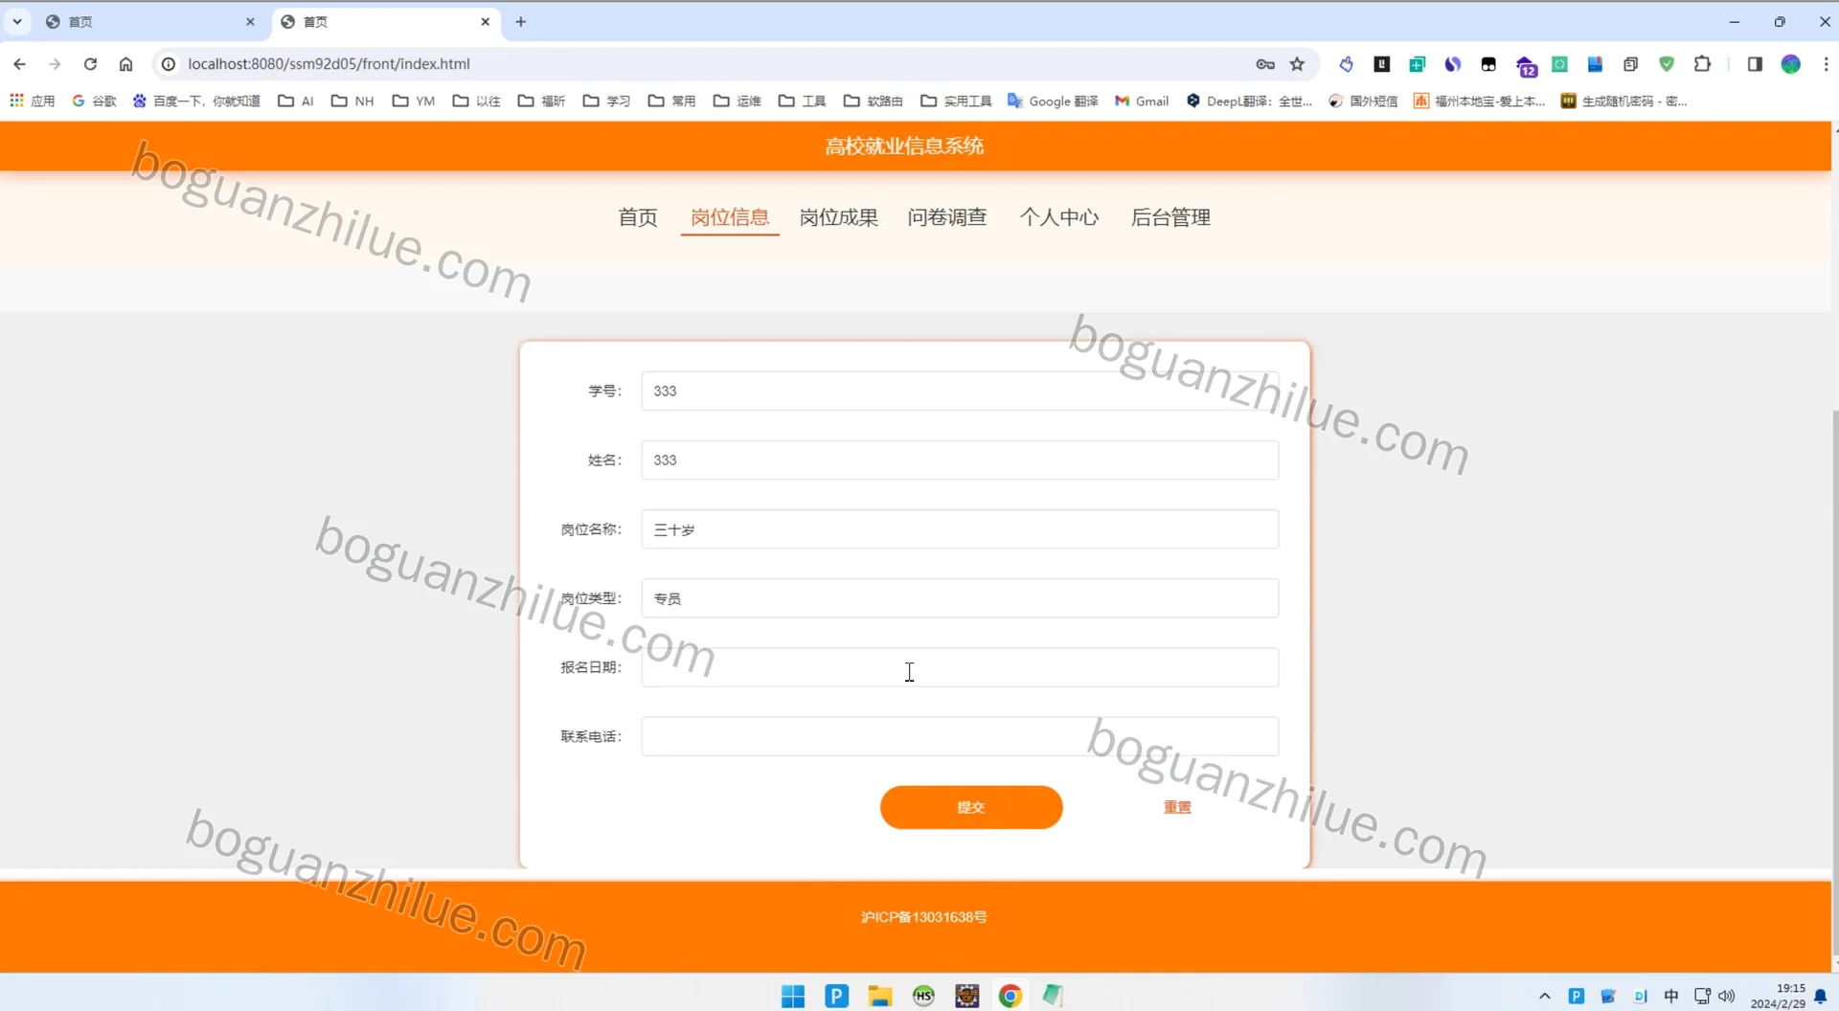The height and width of the screenshot is (1011, 1839).
Task: Open the 问卷调查 navigation item
Action: 947,217
